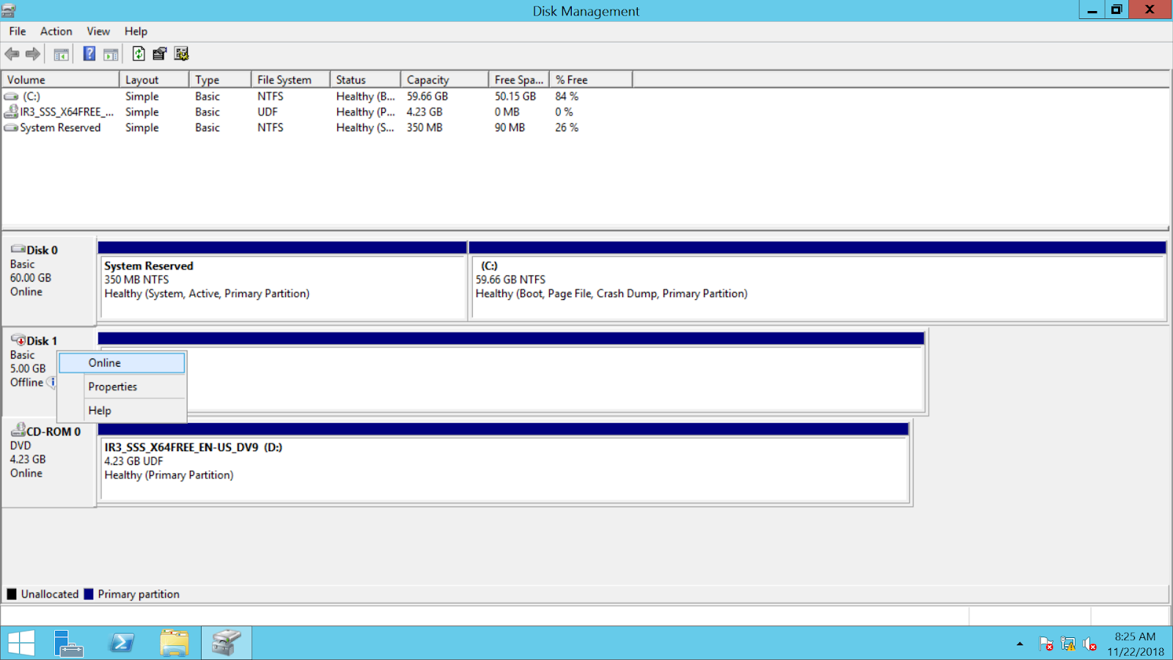
Task: Select the System Reserved volume row
Action: [59, 127]
